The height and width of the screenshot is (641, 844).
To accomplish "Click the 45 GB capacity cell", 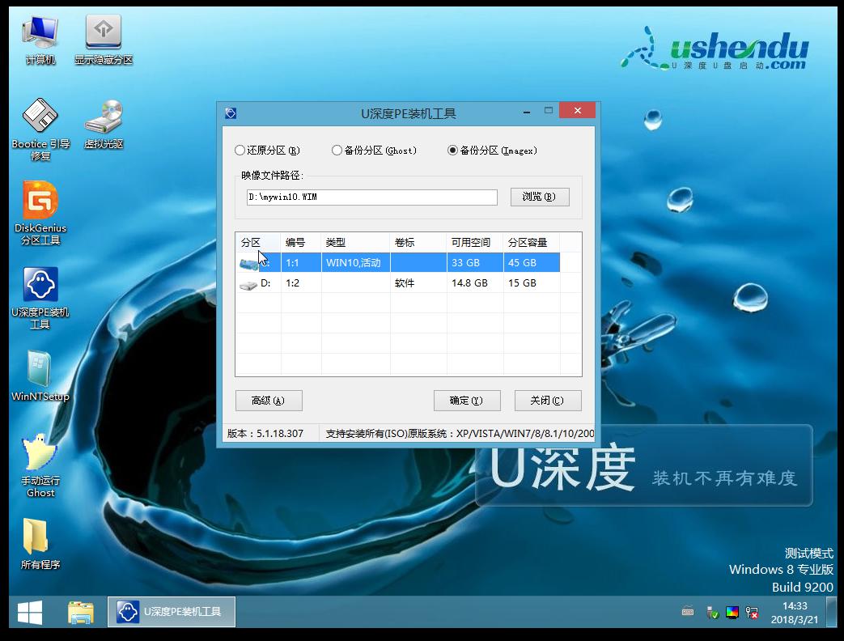I will pos(532,263).
